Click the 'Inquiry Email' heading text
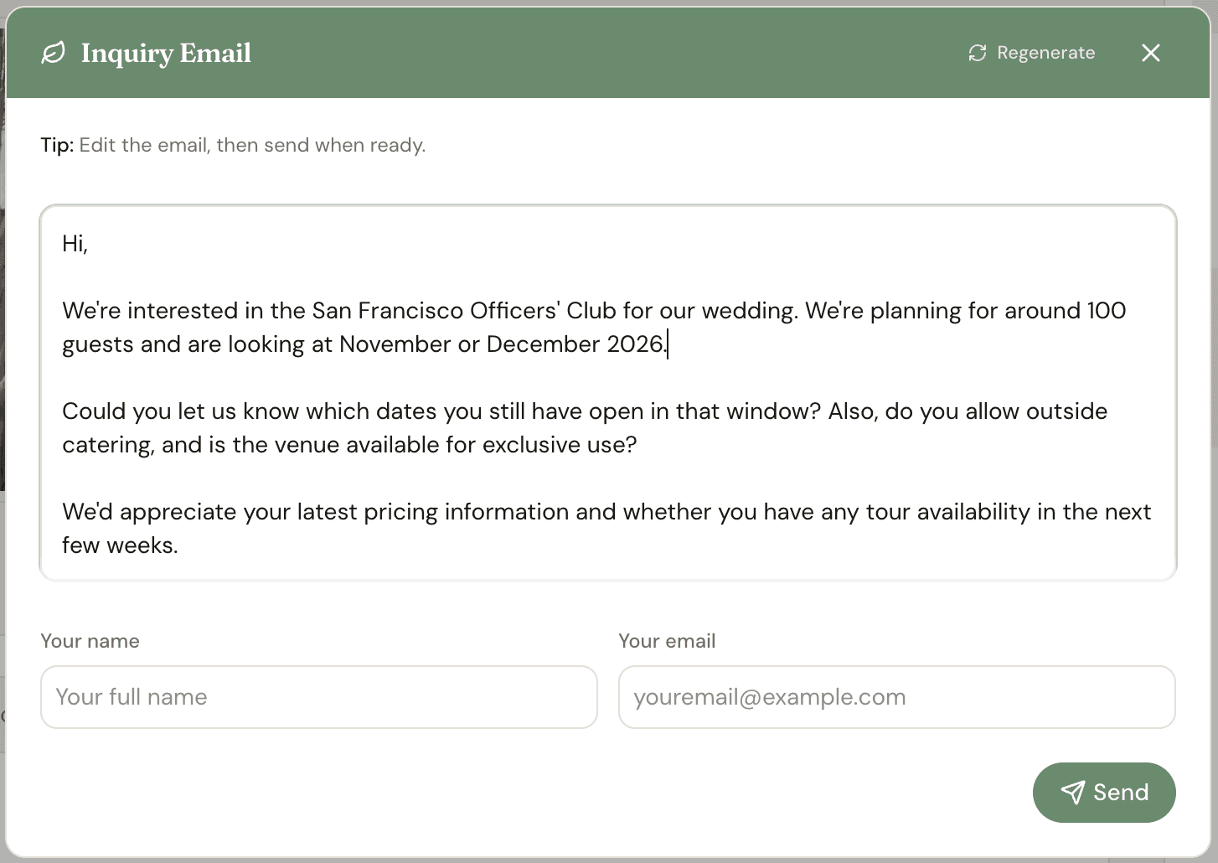 (166, 53)
